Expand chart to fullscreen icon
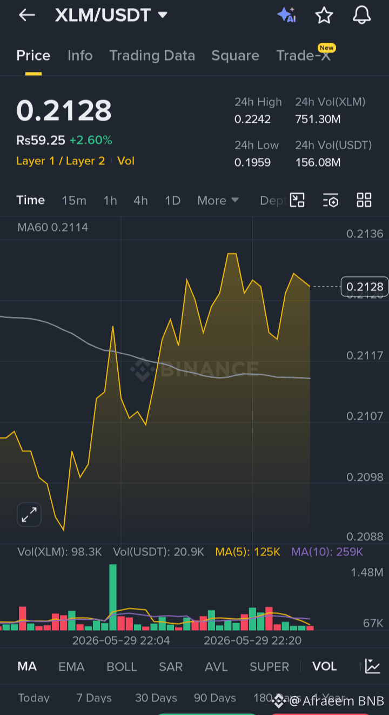Image resolution: width=389 pixels, height=715 pixels. click(x=29, y=514)
